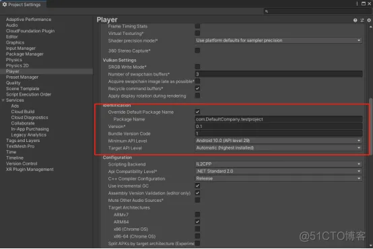Open Minimum API Level dropdown
373x249 pixels.
pyautogui.click(x=279, y=141)
